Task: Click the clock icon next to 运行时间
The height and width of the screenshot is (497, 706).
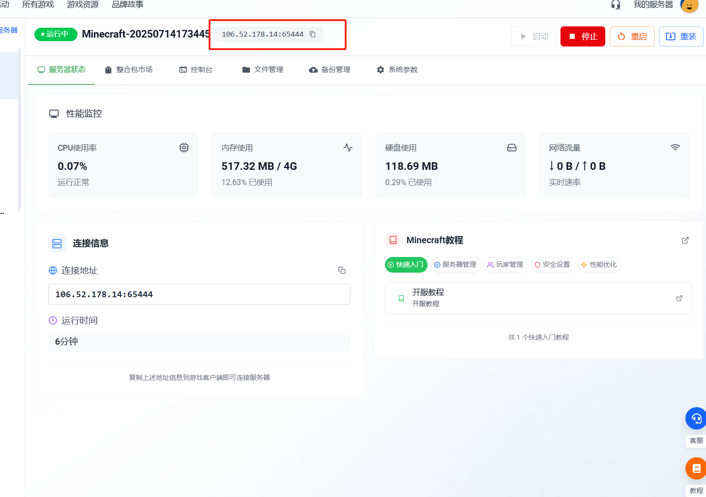Action: (x=53, y=320)
